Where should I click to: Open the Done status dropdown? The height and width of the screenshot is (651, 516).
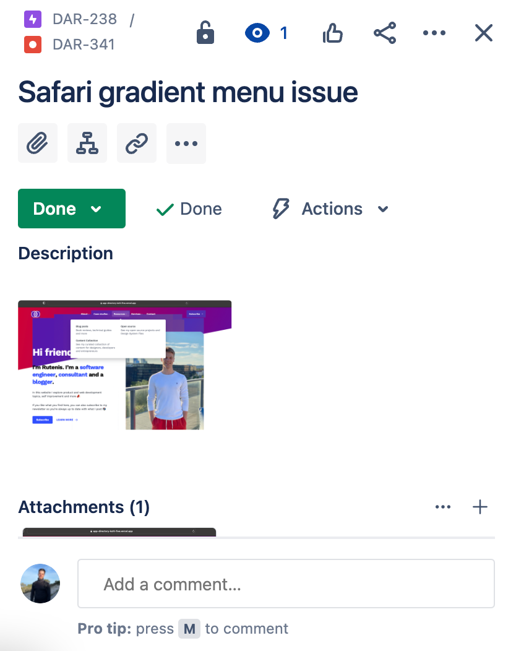(71, 209)
